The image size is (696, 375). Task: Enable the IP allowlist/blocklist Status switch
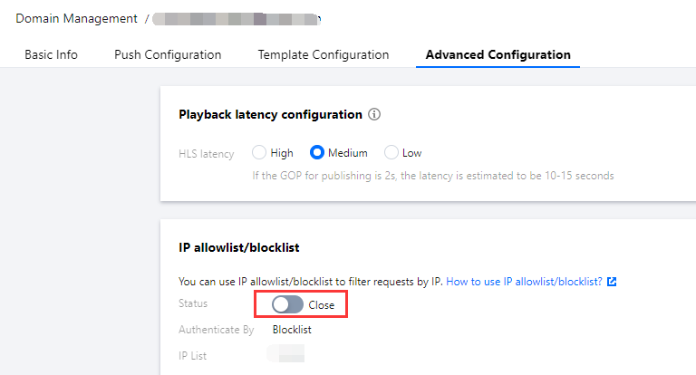click(x=288, y=305)
